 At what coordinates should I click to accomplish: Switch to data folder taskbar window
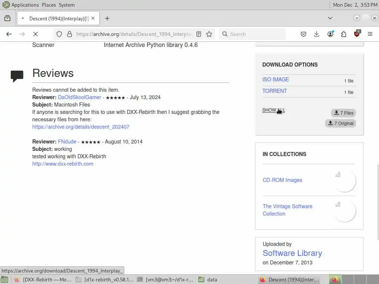coord(208,280)
